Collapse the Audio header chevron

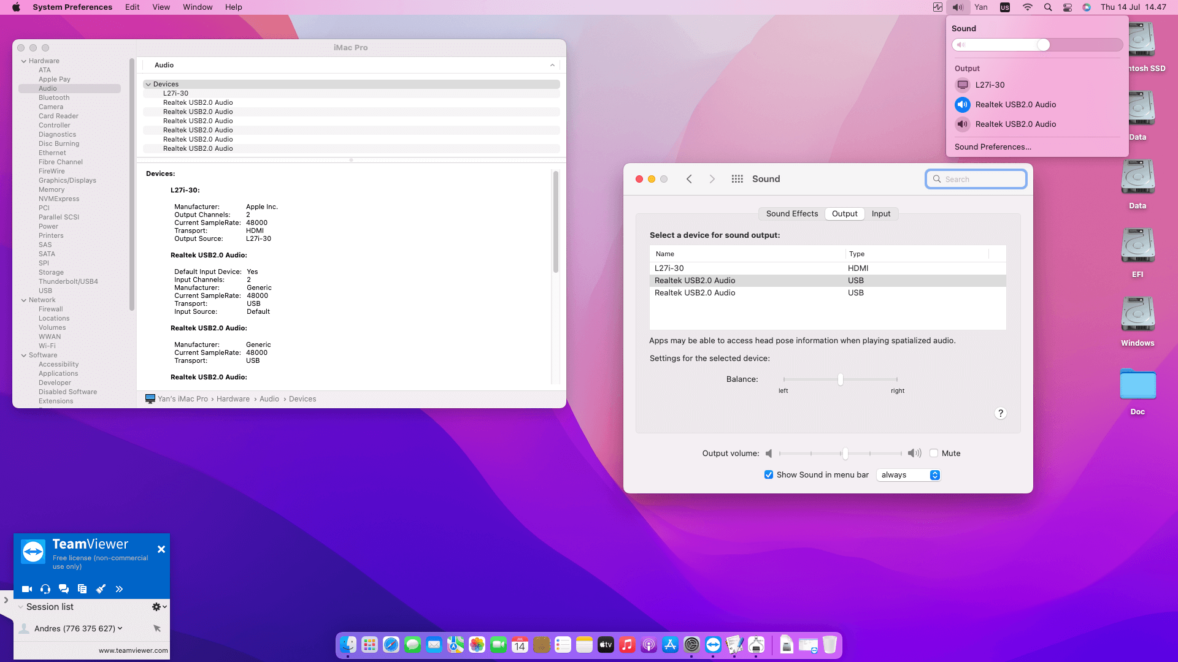point(552,65)
